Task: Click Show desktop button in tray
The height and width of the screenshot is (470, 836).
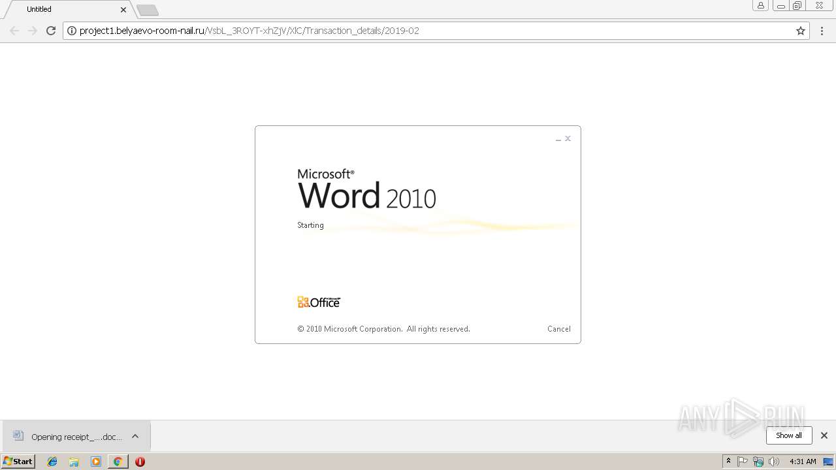Action: pos(828,462)
